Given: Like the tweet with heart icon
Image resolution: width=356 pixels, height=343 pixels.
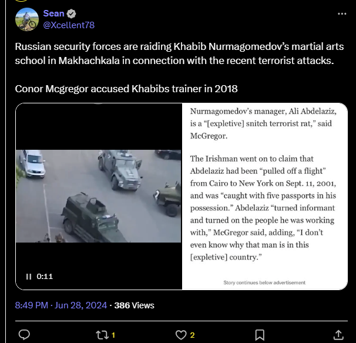Looking at the screenshot, I should (x=181, y=335).
